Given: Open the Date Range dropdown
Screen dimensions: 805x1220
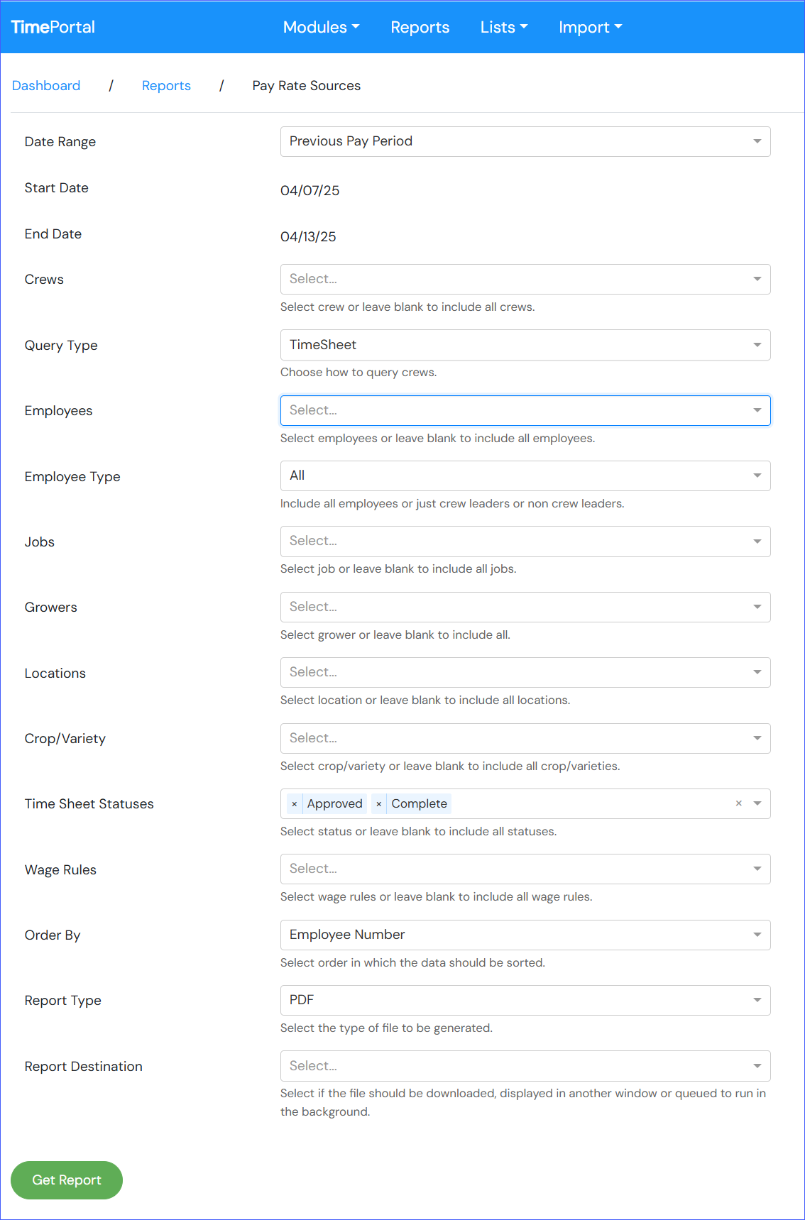Looking at the screenshot, I should click(525, 141).
